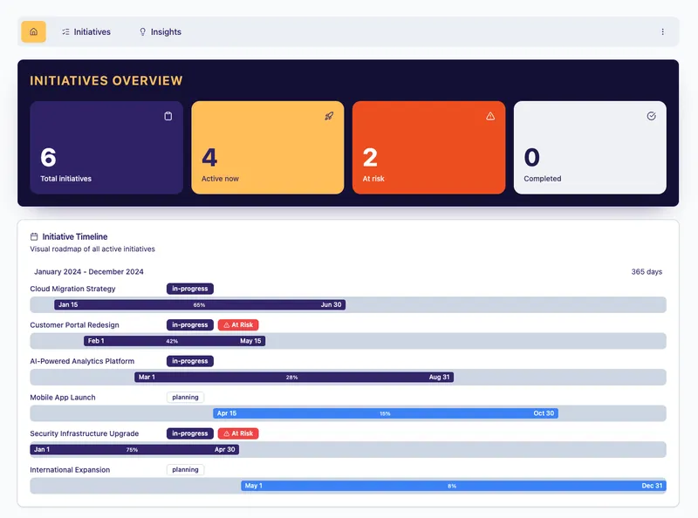Open the three-dot overflow menu
Viewport: 698px width, 518px height.
(662, 32)
